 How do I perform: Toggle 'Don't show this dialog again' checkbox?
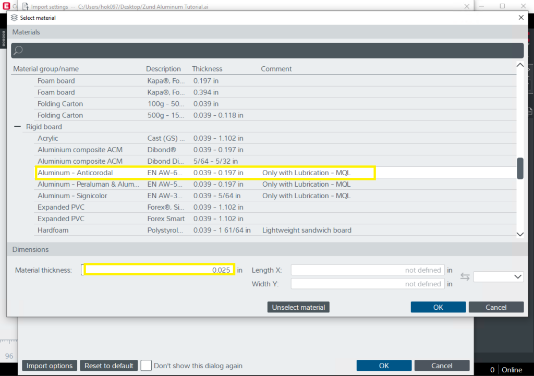[x=146, y=366]
